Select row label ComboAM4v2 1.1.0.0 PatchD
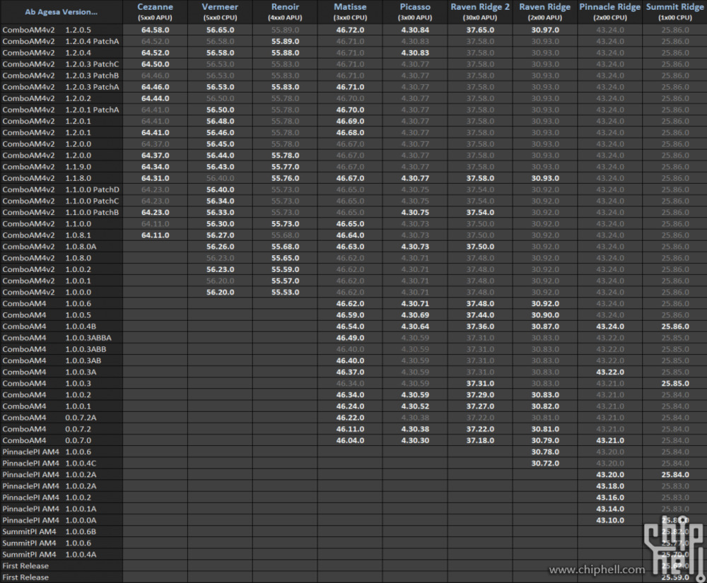707x583 pixels. coord(60,189)
